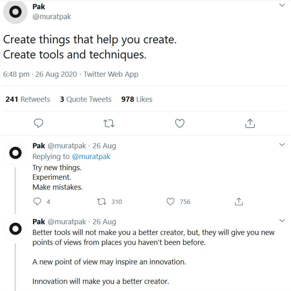Show the 978 Likes list
This screenshot has height=291, width=291.
point(137,99)
